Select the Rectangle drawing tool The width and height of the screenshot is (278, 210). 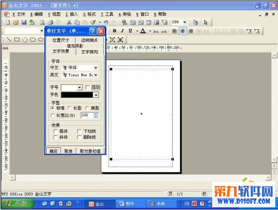[x=17, y=39]
